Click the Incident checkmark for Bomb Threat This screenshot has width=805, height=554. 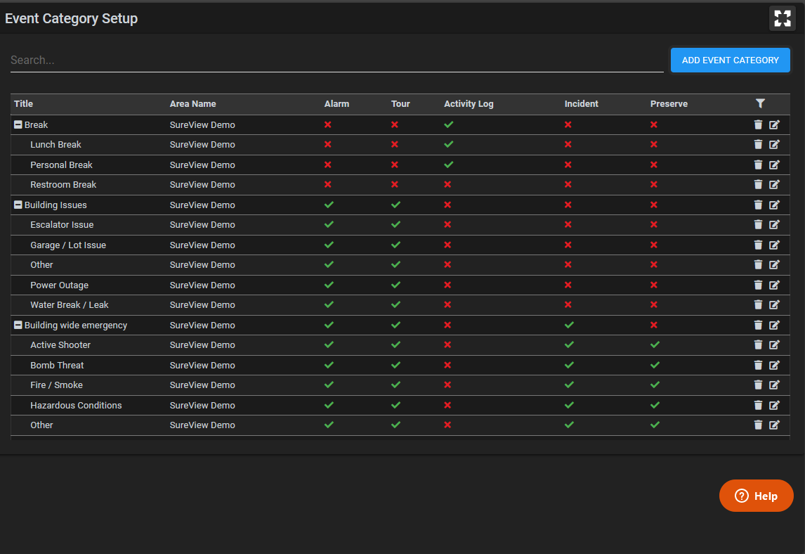point(570,365)
